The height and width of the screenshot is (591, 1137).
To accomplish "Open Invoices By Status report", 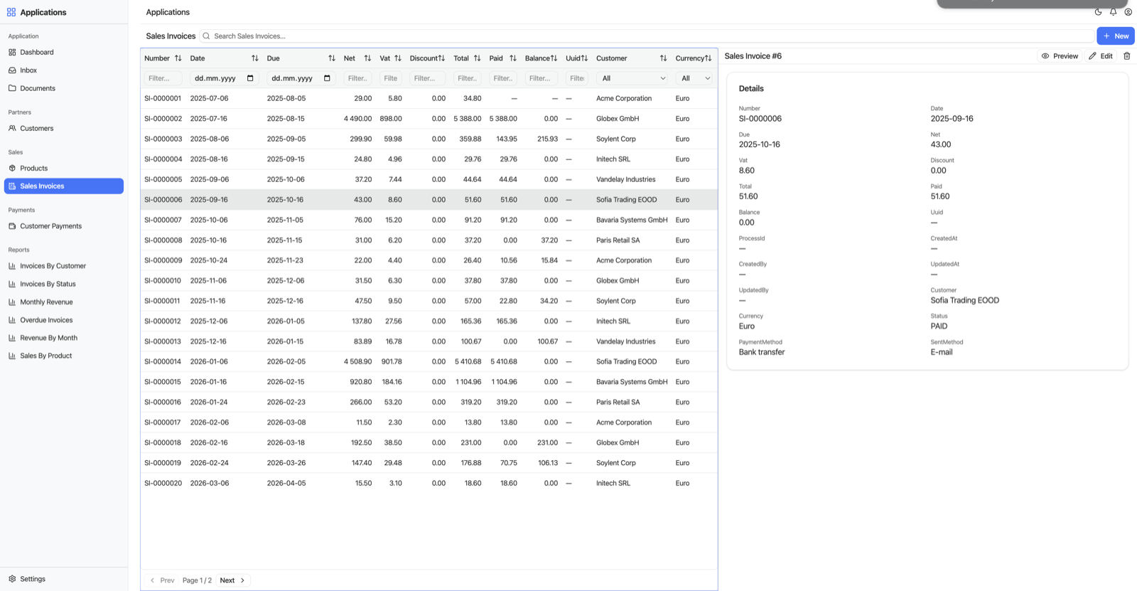I will (x=64, y=284).
